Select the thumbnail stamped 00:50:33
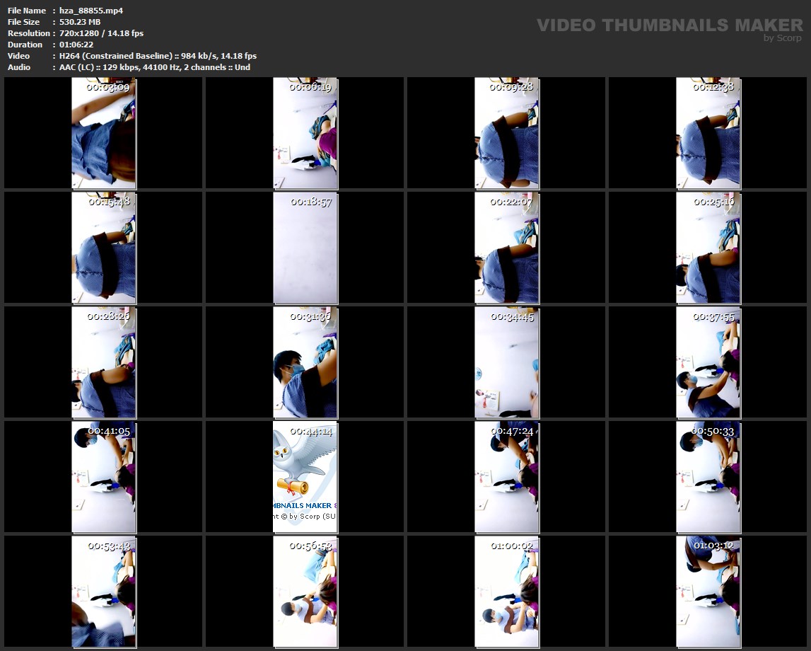The width and height of the screenshot is (811, 651). coord(708,477)
